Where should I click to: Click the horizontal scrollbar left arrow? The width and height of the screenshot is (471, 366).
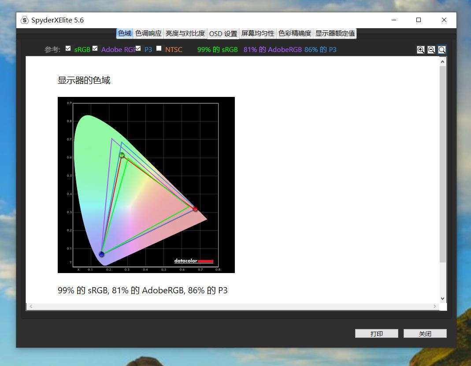[x=31, y=306]
